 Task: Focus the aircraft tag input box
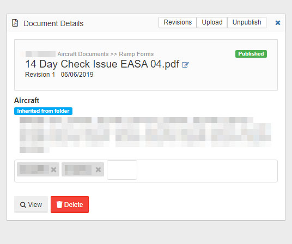click(122, 170)
